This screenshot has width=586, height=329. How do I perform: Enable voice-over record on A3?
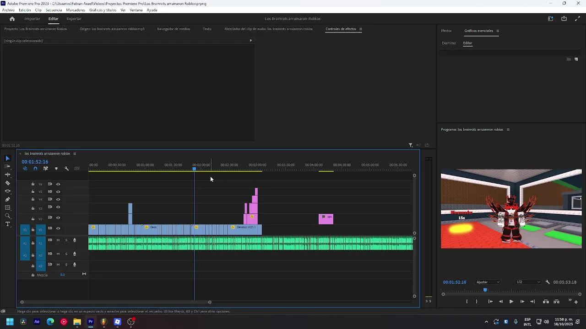[75, 265]
